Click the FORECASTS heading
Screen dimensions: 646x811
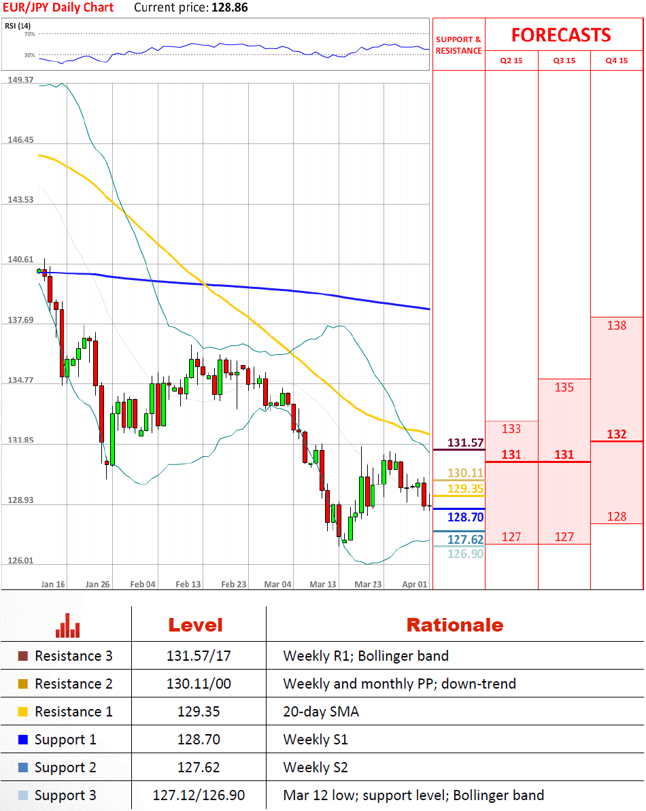click(561, 35)
